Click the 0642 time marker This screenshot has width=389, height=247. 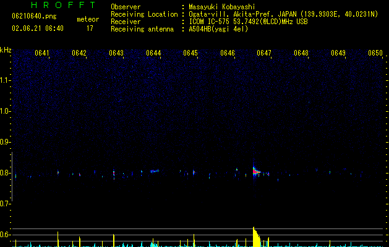point(79,53)
